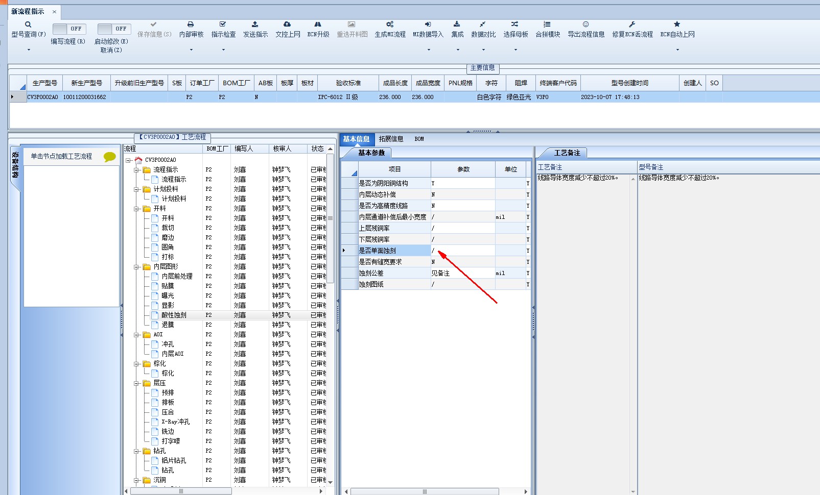Click the 是否单面蚀刻 parameter value cell
This screenshot has height=495, width=820.
tap(463, 251)
